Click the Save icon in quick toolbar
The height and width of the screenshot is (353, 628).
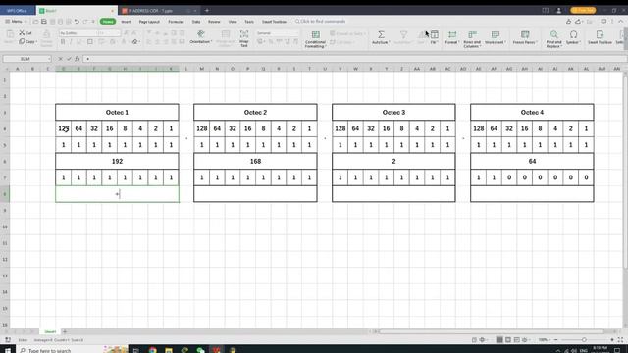43,22
